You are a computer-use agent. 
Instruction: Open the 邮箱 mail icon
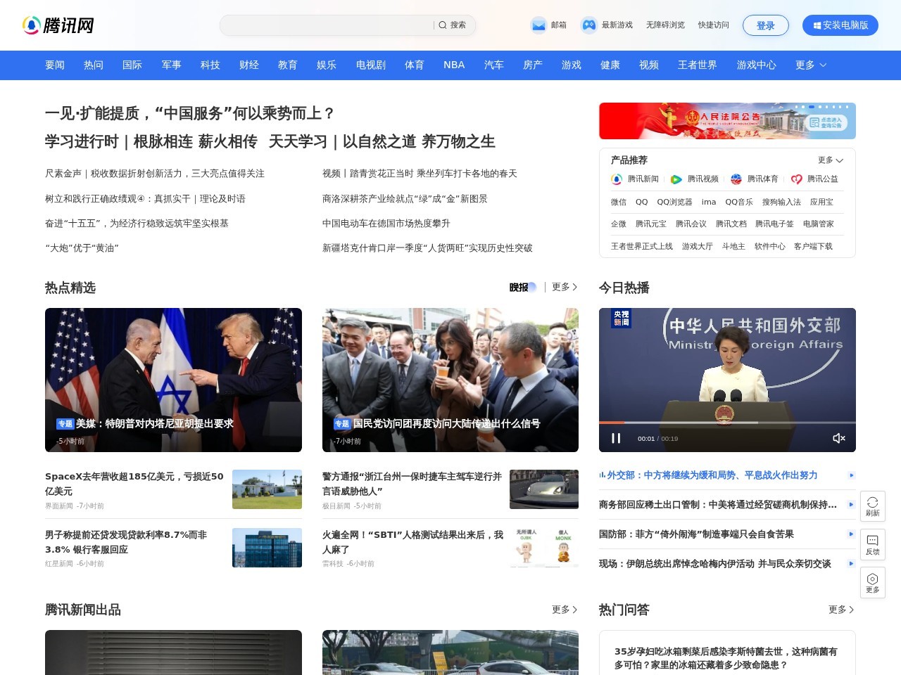click(x=537, y=25)
